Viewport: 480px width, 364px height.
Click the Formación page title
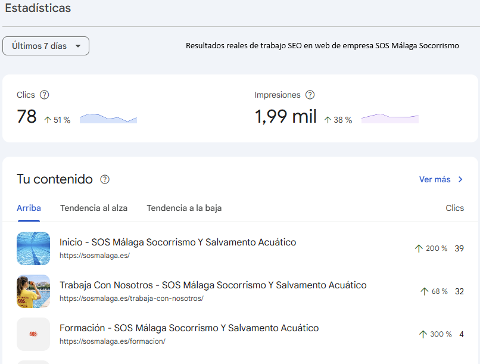coord(188,328)
